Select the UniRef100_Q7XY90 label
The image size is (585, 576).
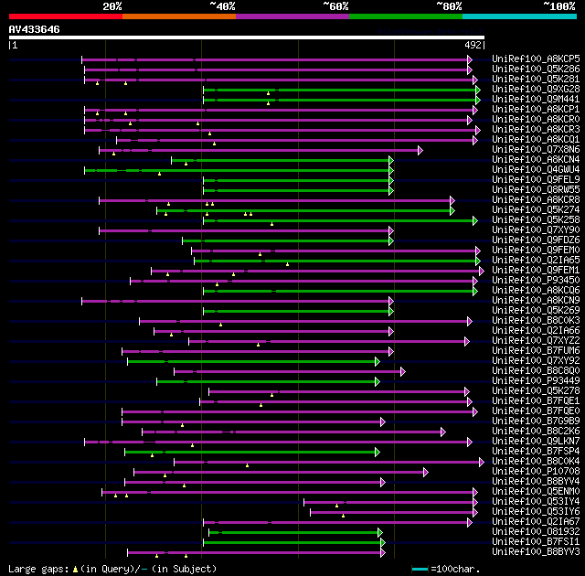(x=536, y=230)
